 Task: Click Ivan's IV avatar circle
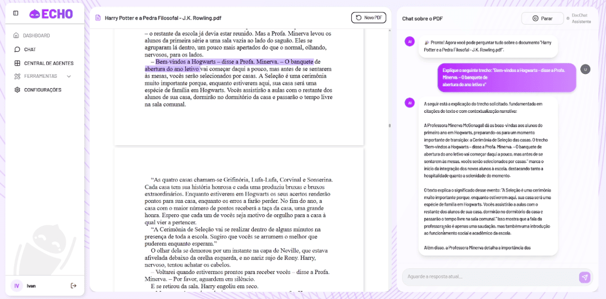[16, 285]
